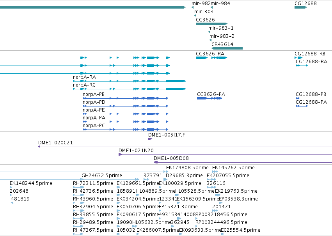Click the norpA-PD protein label
The height and width of the screenshot is (236, 332).
(x=94, y=102)
